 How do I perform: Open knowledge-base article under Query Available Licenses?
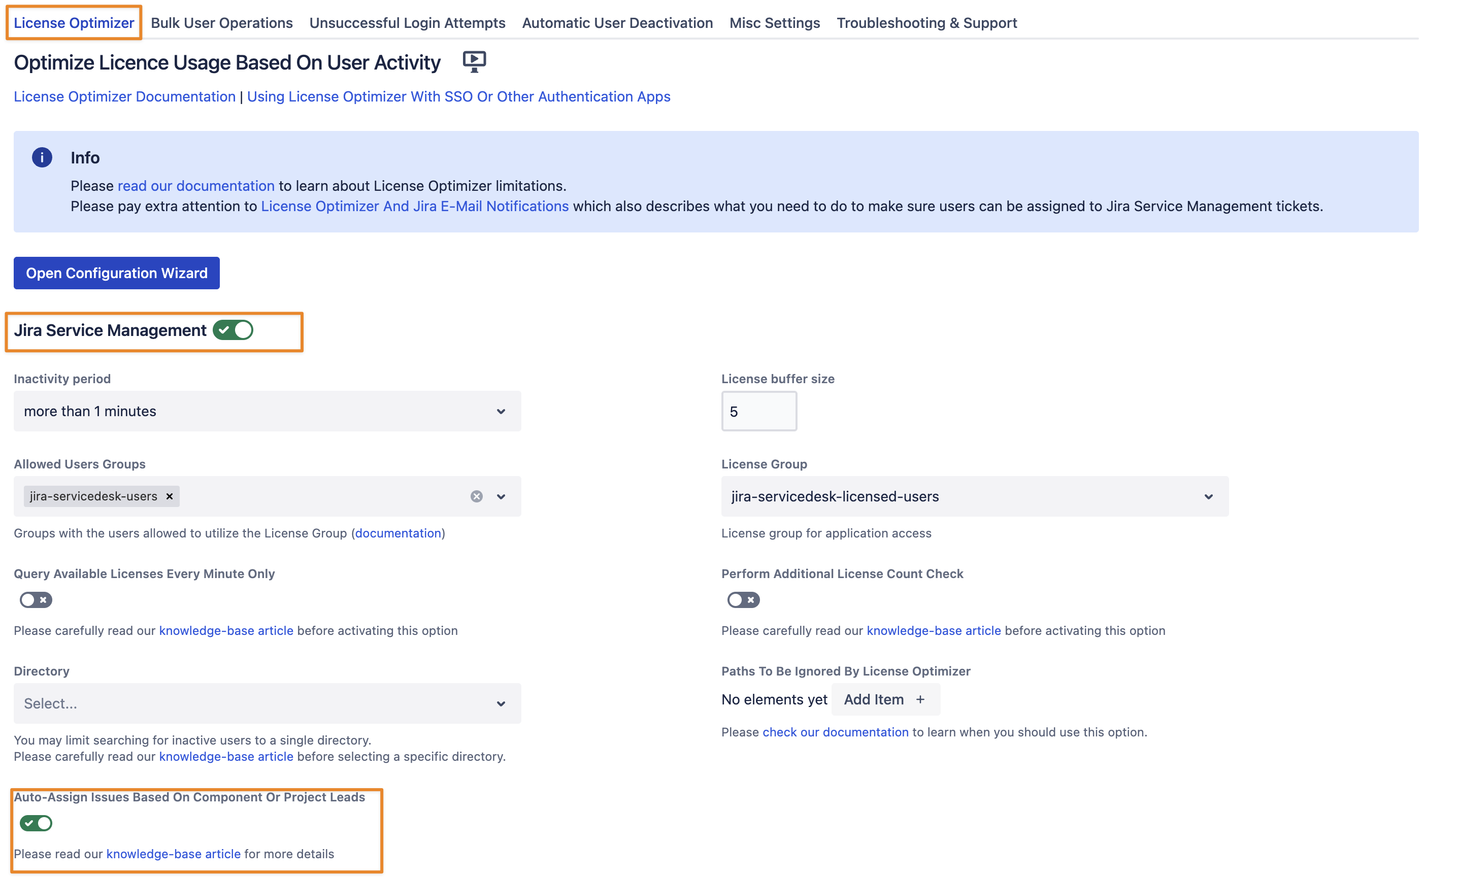226,630
